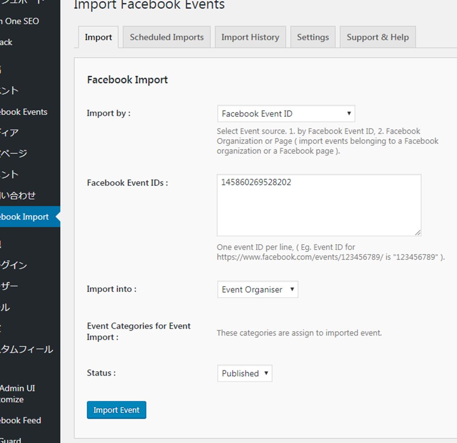Image resolution: width=457 pixels, height=443 pixels.
Task: Open the Jetpack sidebar menu item
Action: (7, 42)
